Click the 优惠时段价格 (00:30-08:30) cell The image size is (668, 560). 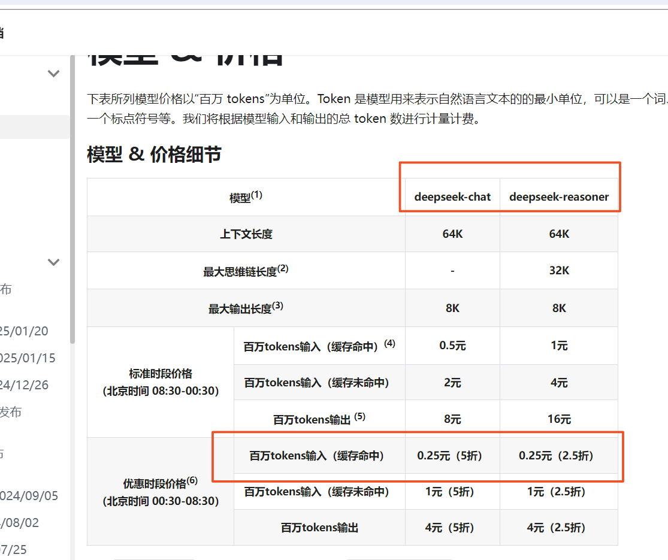tap(161, 492)
